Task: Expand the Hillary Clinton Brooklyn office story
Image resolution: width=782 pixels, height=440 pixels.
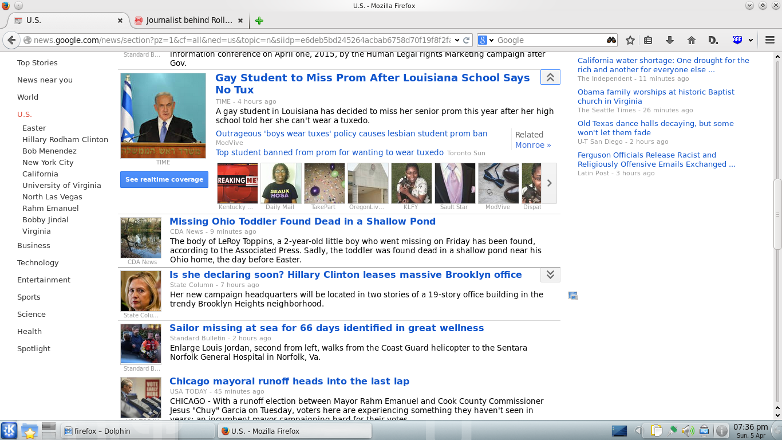Action: point(550,275)
